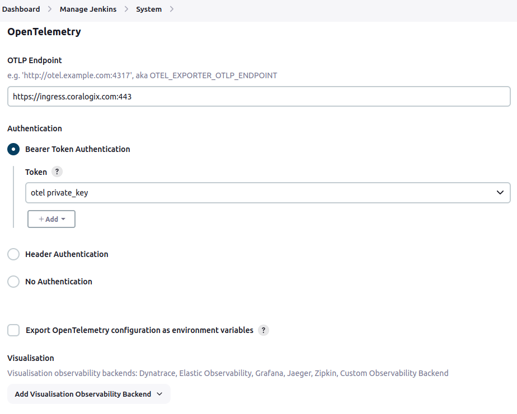The image size is (517, 414).
Task: Click the Export OpenTelemetry configuration label
Action: tap(139, 330)
